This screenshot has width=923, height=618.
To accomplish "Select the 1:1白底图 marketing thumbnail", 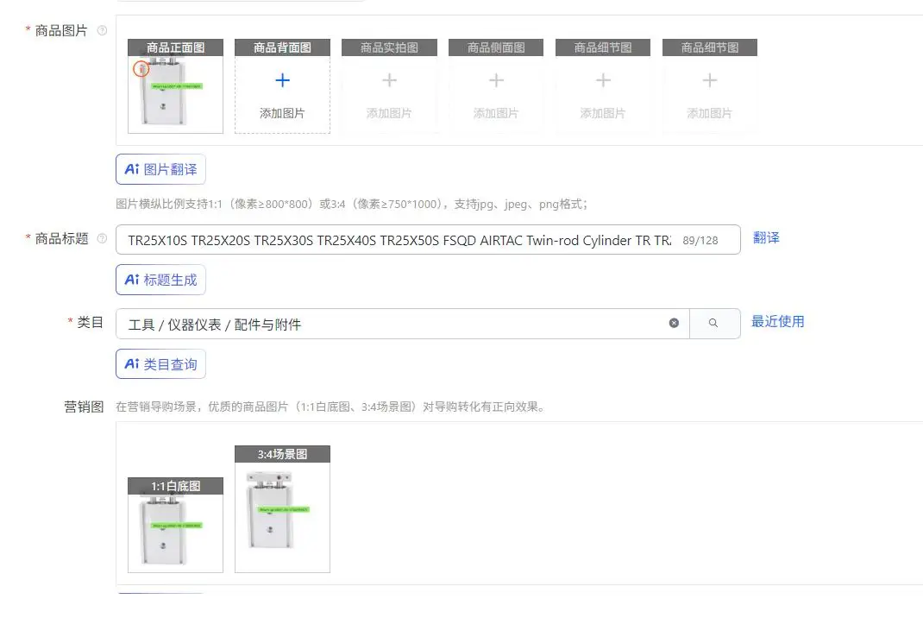I will click(x=175, y=525).
